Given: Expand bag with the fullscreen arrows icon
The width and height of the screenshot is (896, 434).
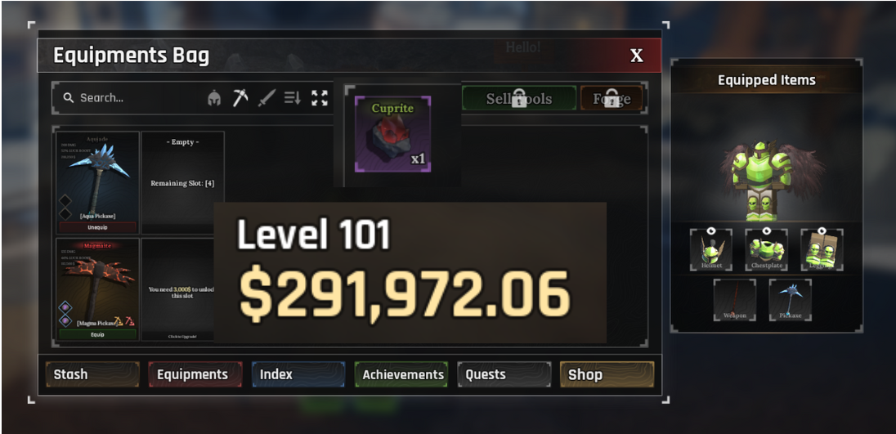Looking at the screenshot, I should click(320, 98).
